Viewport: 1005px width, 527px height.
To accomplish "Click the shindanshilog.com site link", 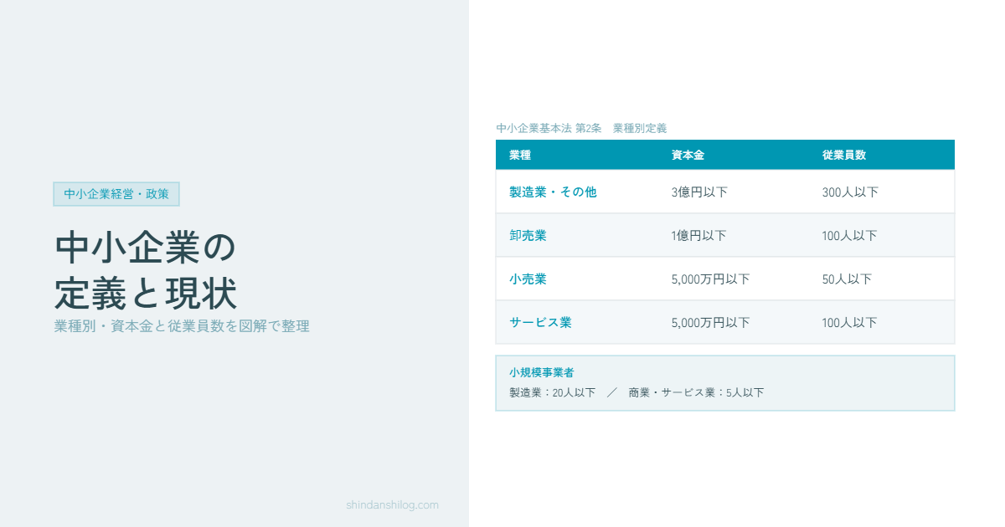I will [392, 504].
